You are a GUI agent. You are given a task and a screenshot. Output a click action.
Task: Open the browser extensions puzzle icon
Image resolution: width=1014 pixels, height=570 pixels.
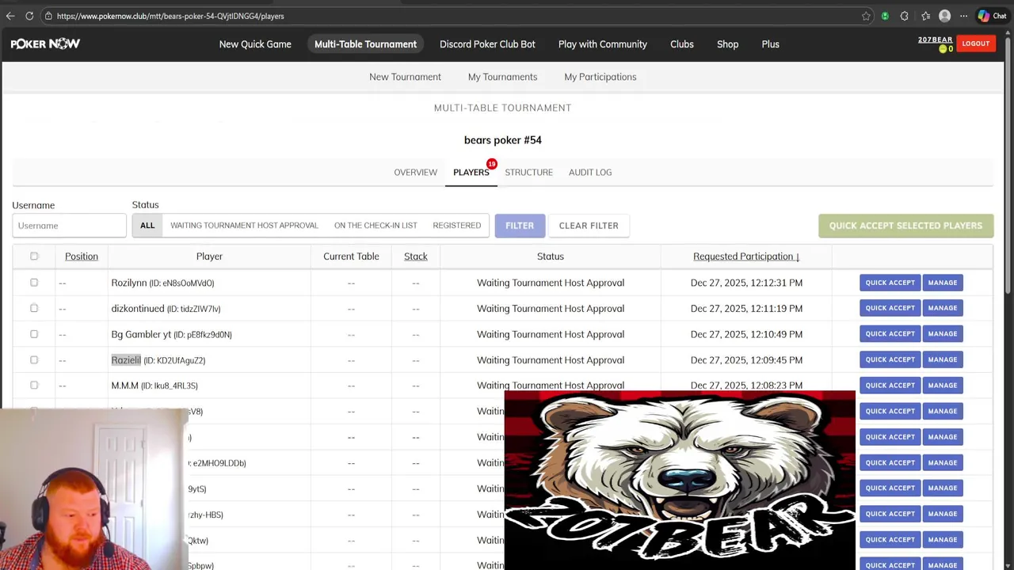pyautogui.click(x=904, y=16)
